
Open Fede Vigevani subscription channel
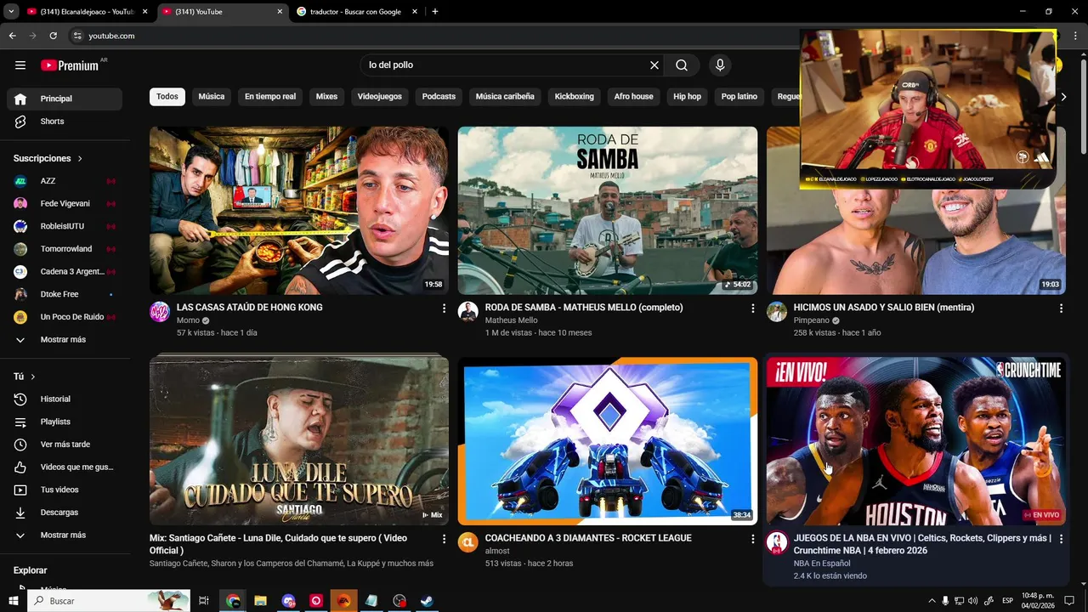click(65, 204)
